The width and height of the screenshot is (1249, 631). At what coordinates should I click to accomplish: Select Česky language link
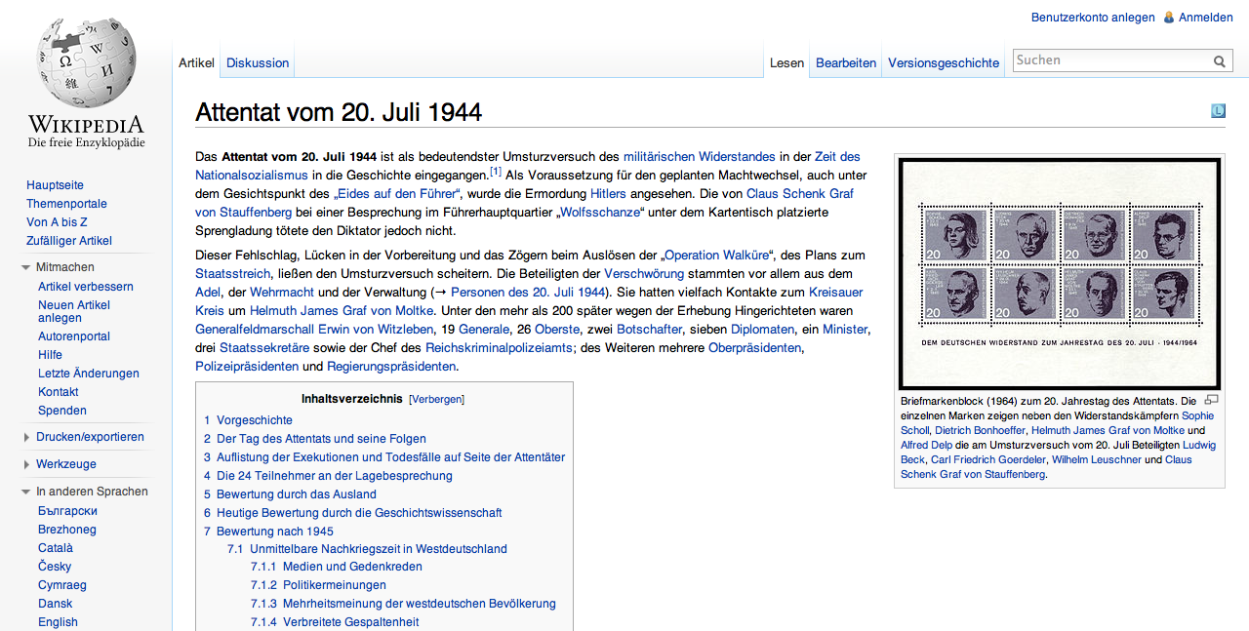(55, 567)
